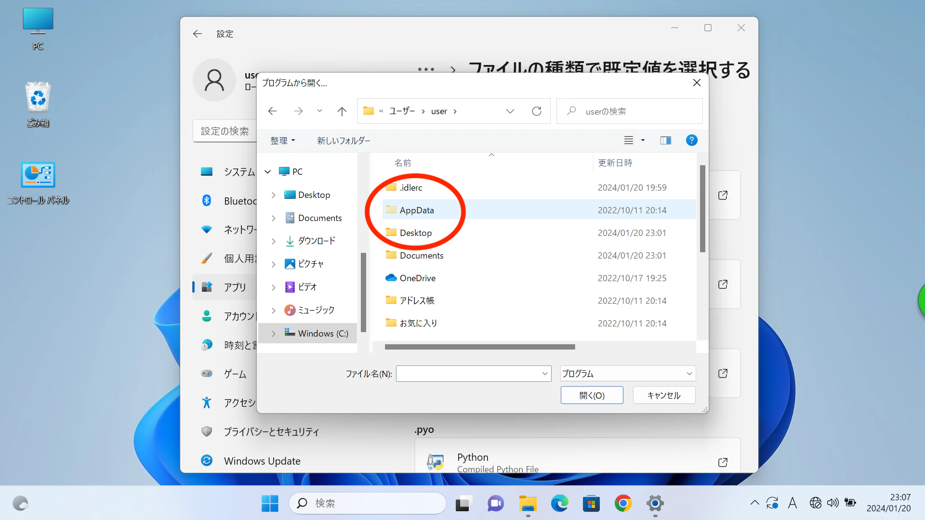Image resolution: width=925 pixels, height=520 pixels.
Task: Collapse the PC tree node
Action: 268,171
